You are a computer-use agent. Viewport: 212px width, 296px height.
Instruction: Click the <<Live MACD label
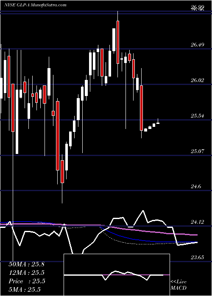(x=179, y=285)
